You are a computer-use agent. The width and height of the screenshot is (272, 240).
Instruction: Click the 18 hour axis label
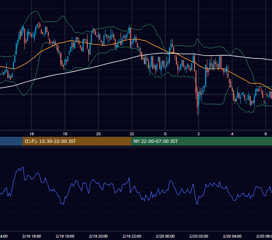click(x=65, y=134)
